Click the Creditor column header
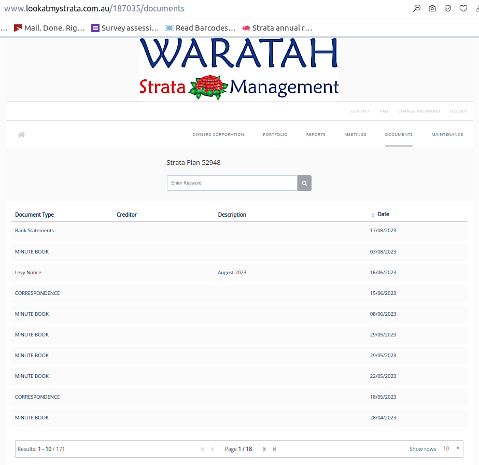Screen dimensions: 479x465 click(x=126, y=215)
